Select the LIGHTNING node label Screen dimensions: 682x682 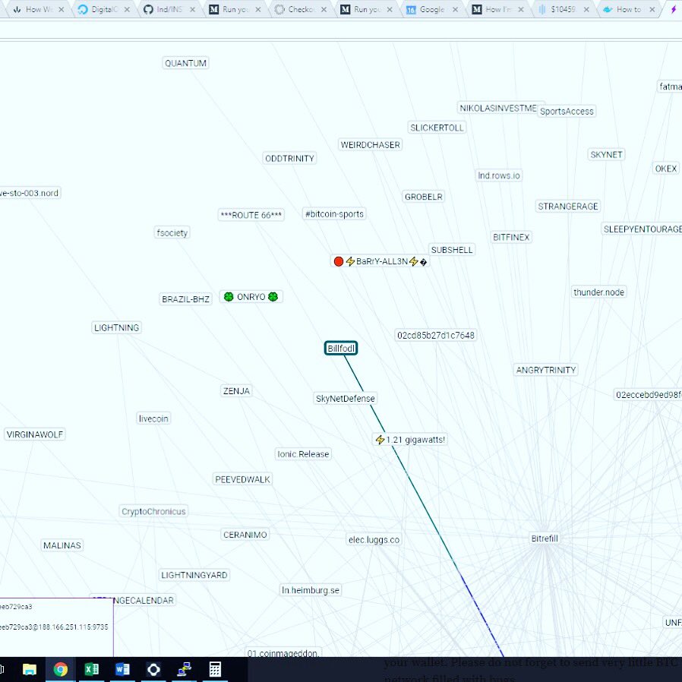[116, 327]
